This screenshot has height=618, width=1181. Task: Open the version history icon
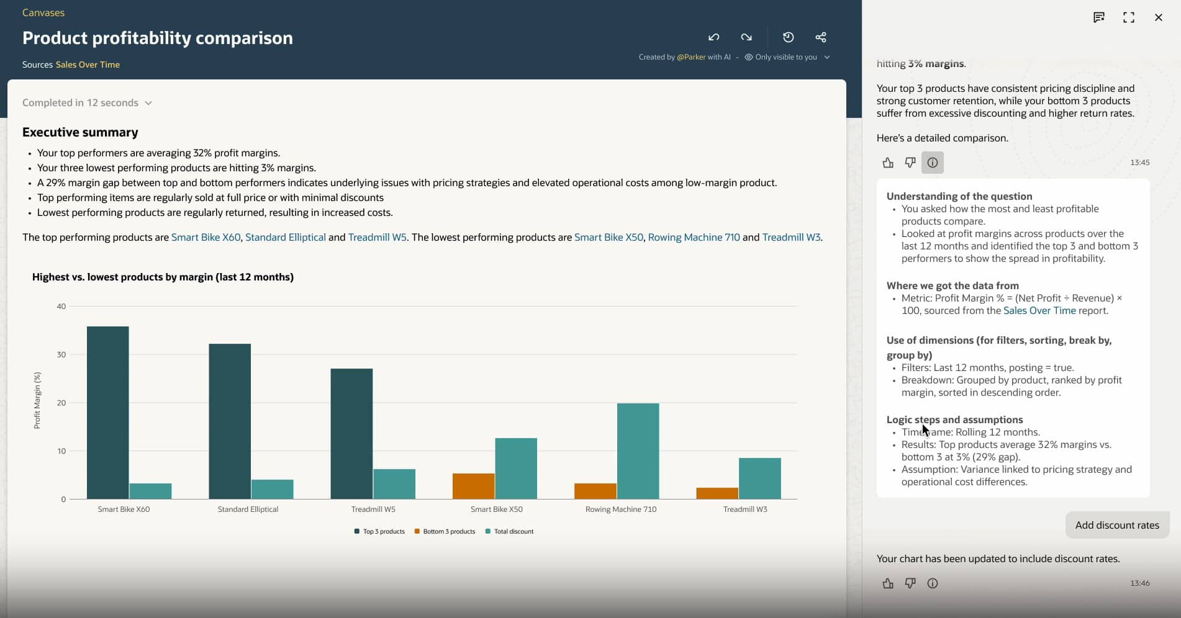click(788, 37)
